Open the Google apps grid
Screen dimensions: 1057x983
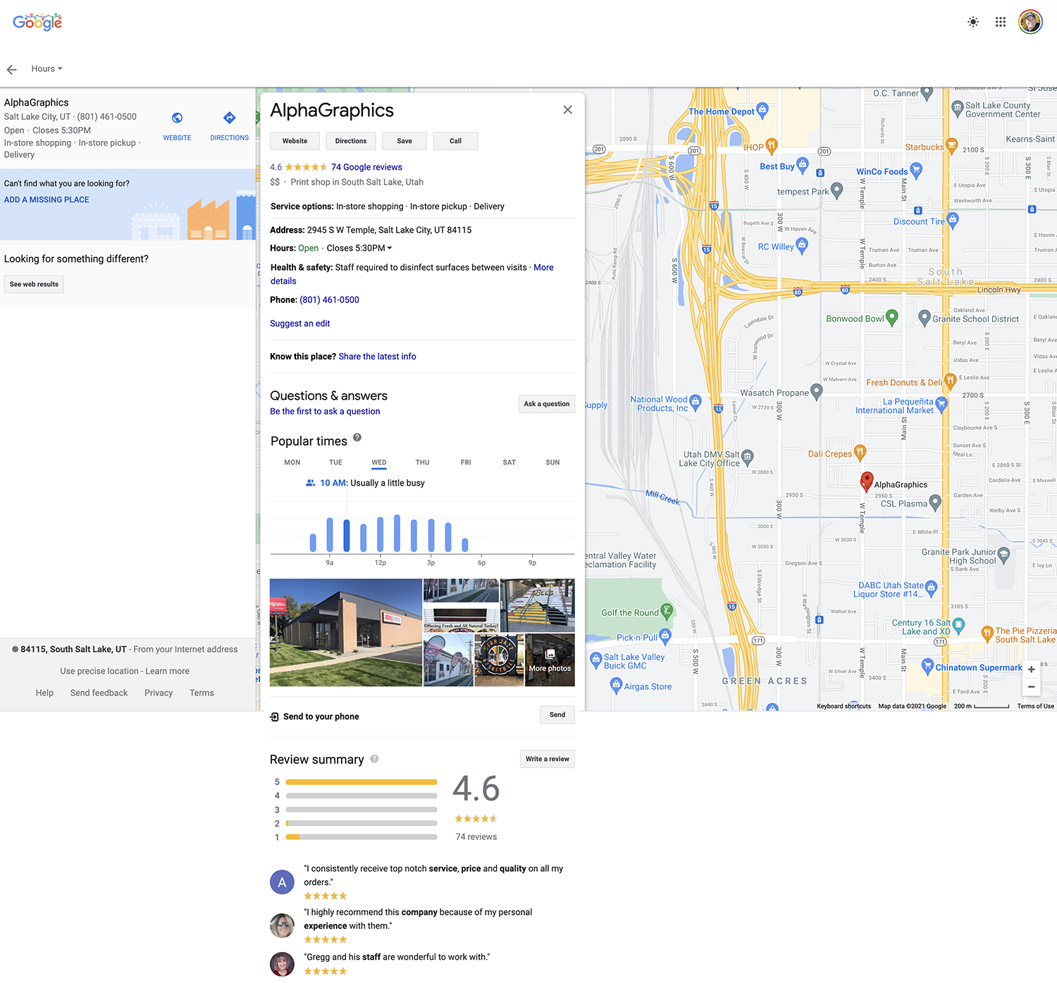[x=1001, y=22]
